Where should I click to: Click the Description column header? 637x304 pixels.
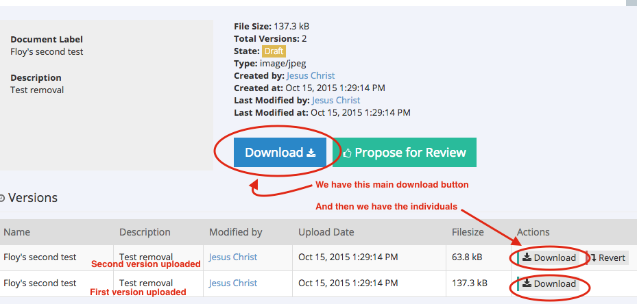pos(145,232)
